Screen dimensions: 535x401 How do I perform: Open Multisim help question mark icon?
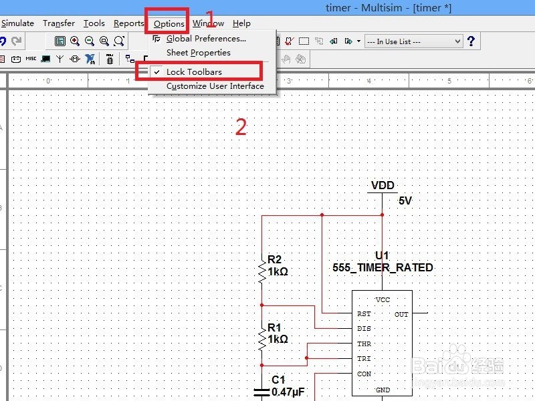[471, 41]
